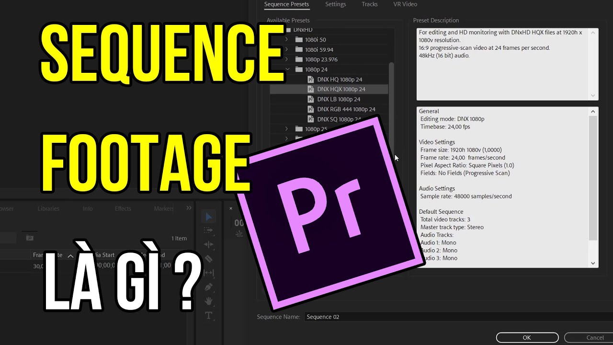Open the Libraries panel tab
Viewport: 613px width, 345px height.
pos(48,208)
